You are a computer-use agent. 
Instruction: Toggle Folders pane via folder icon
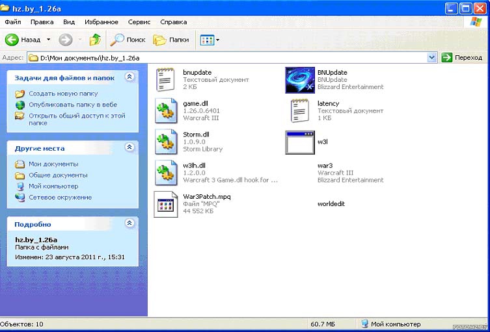click(x=159, y=40)
